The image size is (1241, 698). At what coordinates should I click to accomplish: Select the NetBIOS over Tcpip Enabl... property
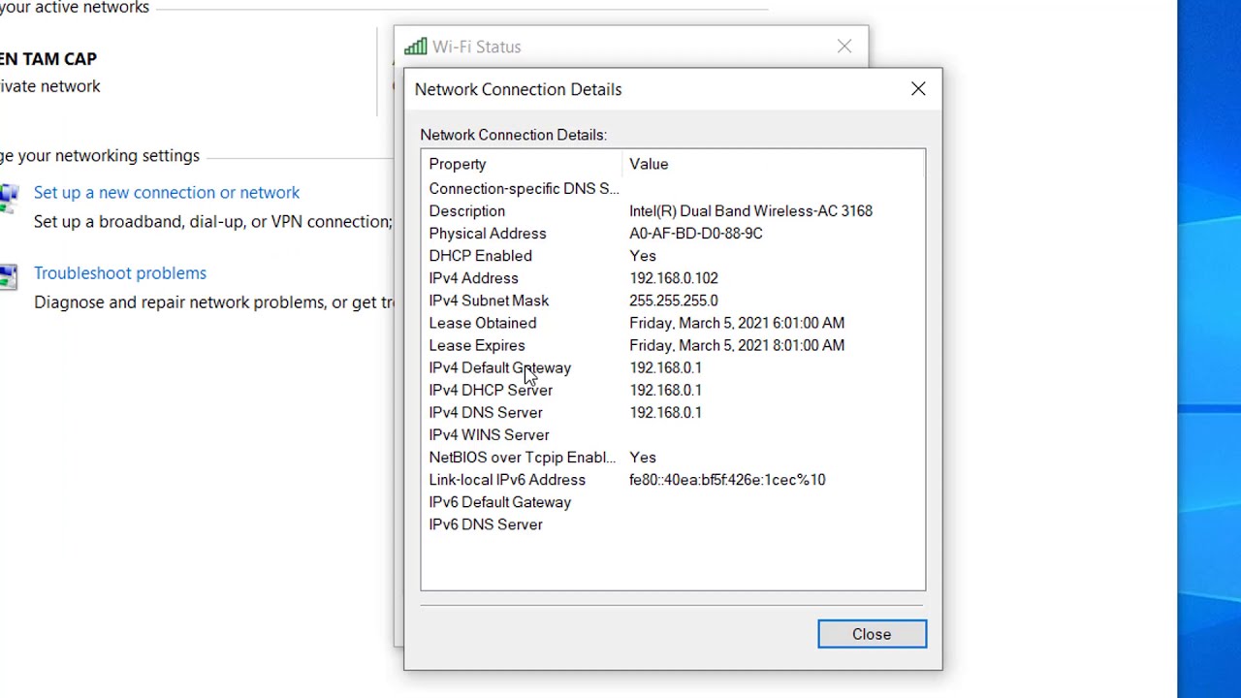click(522, 457)
